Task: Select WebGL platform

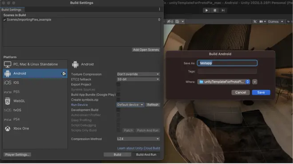Action: [x=35, y=101]
